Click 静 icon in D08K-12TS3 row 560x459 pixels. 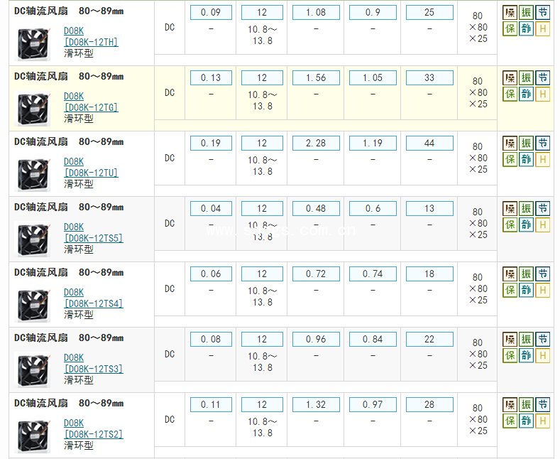(x=526, y=356)
